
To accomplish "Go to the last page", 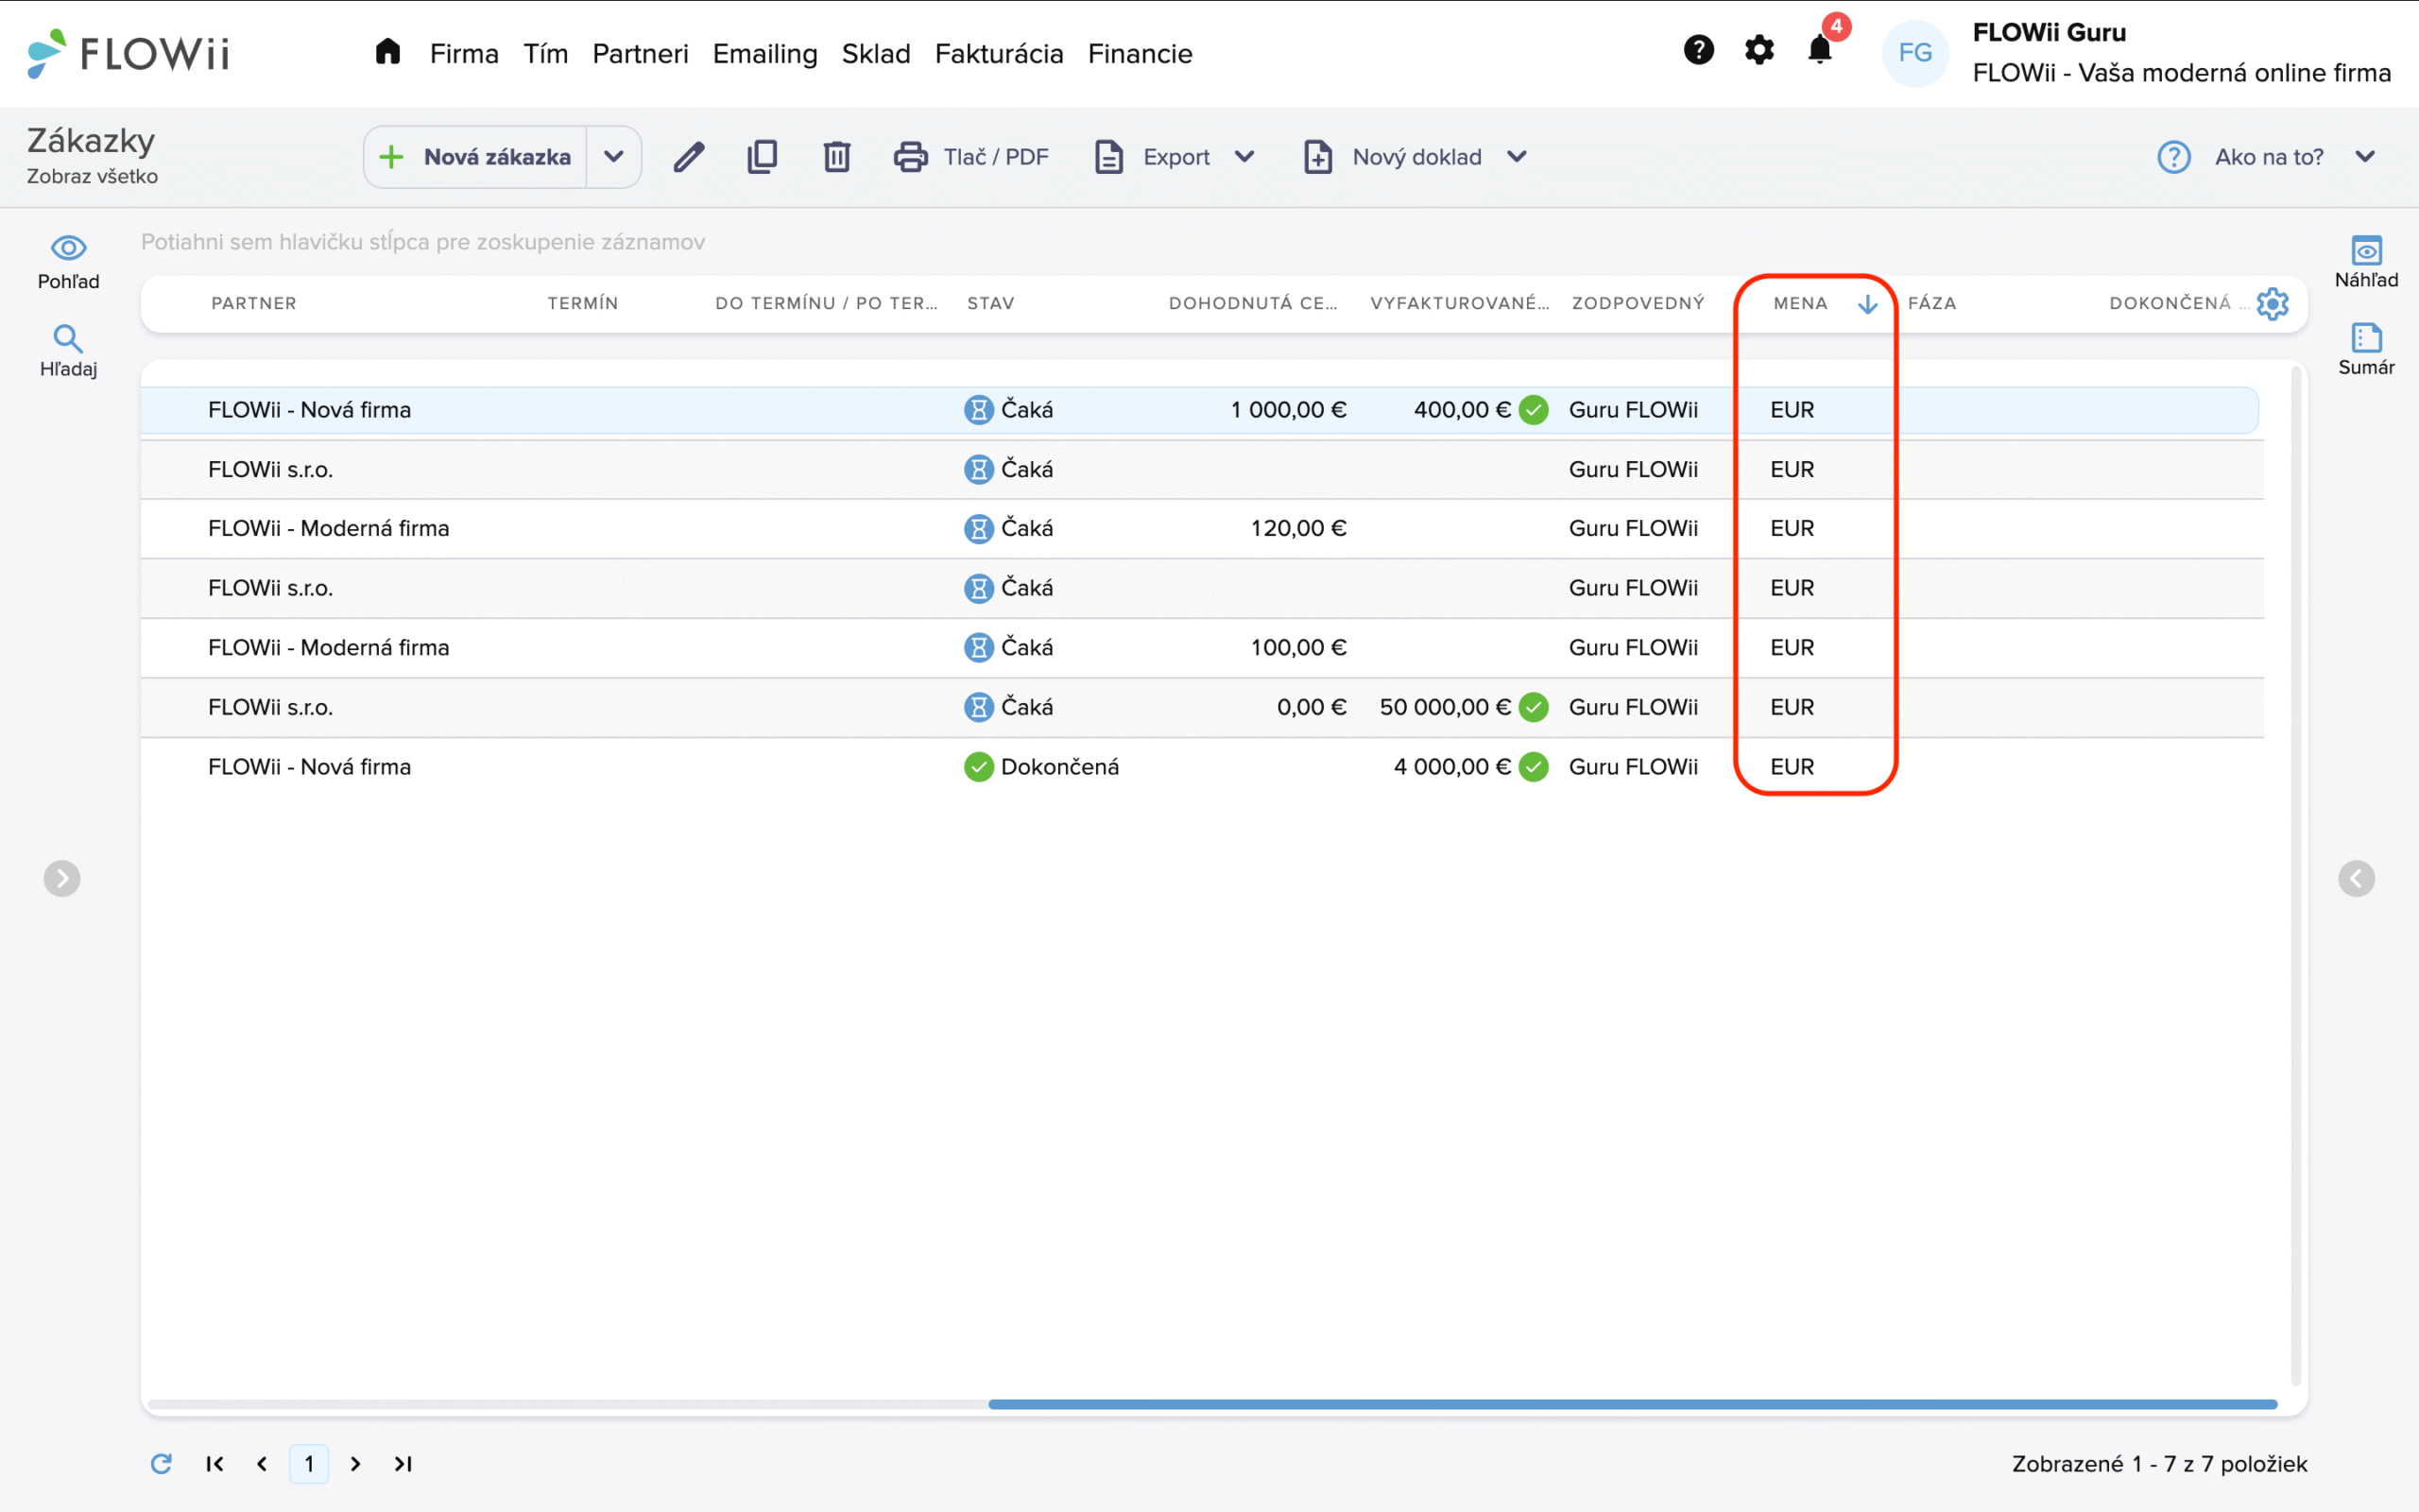I will point(403,1463).
